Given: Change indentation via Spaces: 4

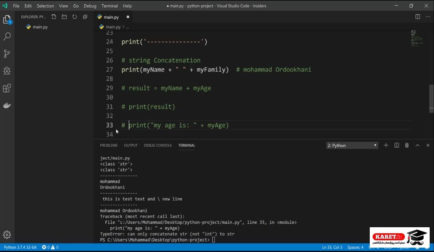Looking at the screenshot, I should 355,247.
